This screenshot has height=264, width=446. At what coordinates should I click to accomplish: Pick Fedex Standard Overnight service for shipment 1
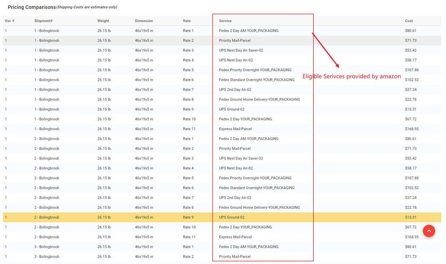click(x=257, y=80)
